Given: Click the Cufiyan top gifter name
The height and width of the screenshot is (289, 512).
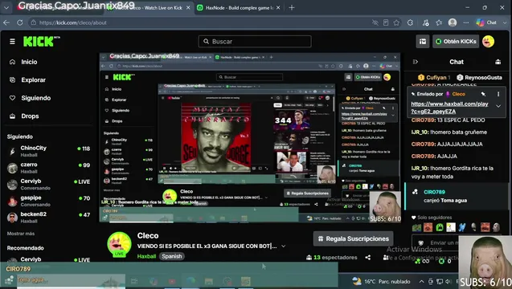Looking at the screenshot, I should pyautogui.click(x=436, y=78).
